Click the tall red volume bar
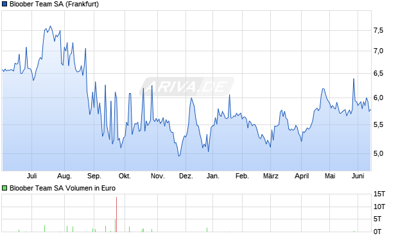 pyautogui.click(x=116, y=214)
